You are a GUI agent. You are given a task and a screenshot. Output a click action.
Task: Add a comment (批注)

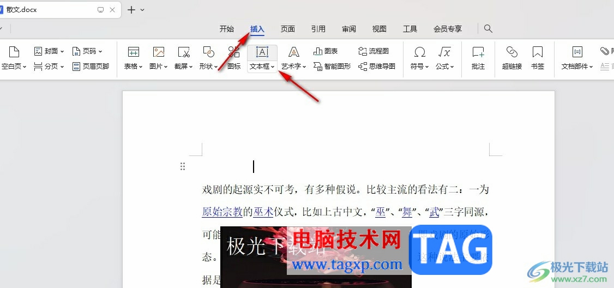(x=479, y=58)
